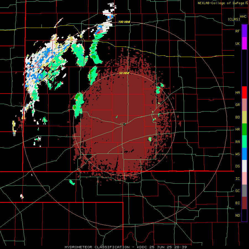This screenshot has width=249, height=249.
Task: Click the HA red legend swatch
Action: point(244,92)
